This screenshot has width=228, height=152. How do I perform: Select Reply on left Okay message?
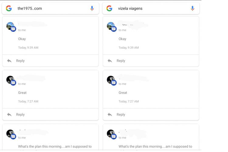pyautogui.click(x=20, y=61)
